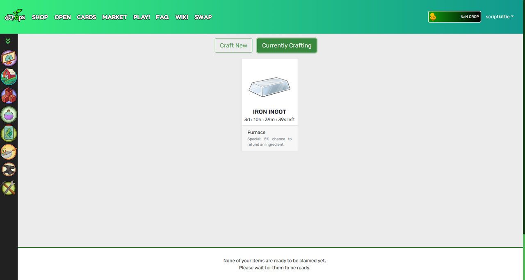This screenshot has height=280, width=525.
Task: Click the PLAY! navigation item
Action: pos(142,17)
